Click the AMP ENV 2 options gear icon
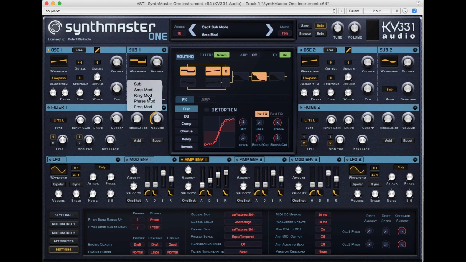The image size is (466, 262). click(x=284, y=159)
